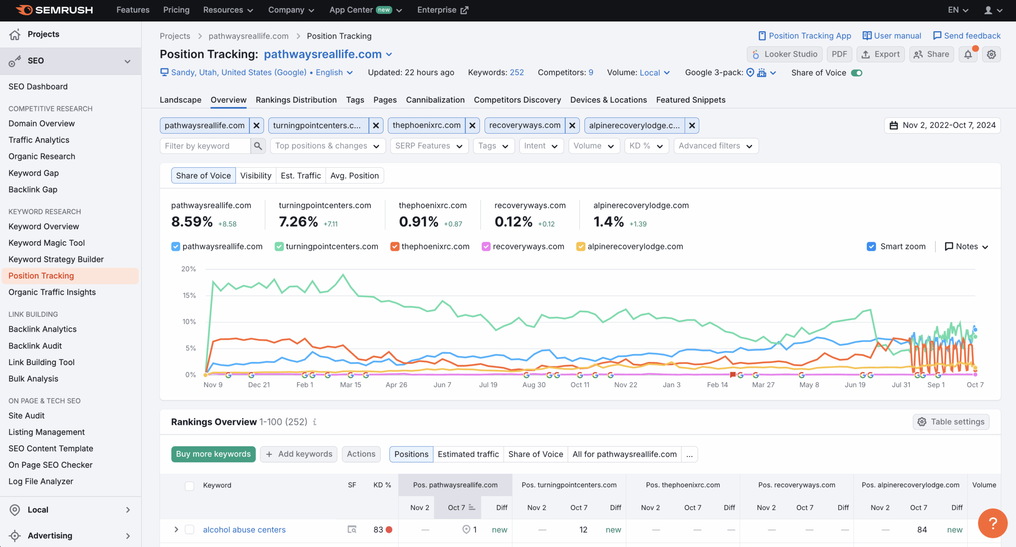Image resolution: width=1016 pixels, height=547 pixels.
Task: Open the SERP Features filter dropdown
Action: [429, 146]
